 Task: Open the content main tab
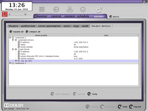[x=70, y=16]
